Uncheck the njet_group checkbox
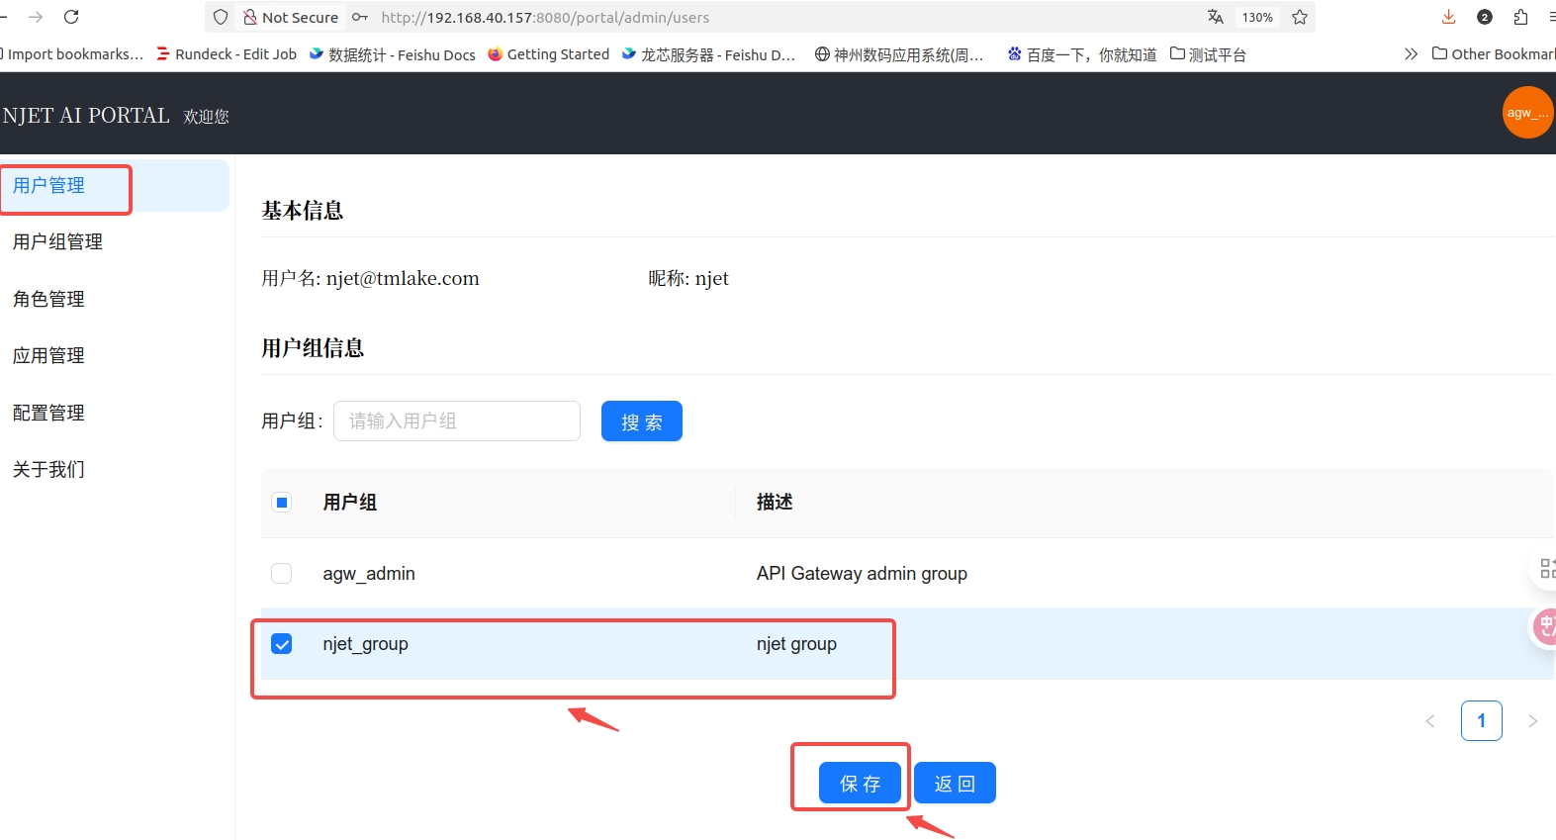Viewport: 1556px width, 840px height. click(x=282, y=644)
